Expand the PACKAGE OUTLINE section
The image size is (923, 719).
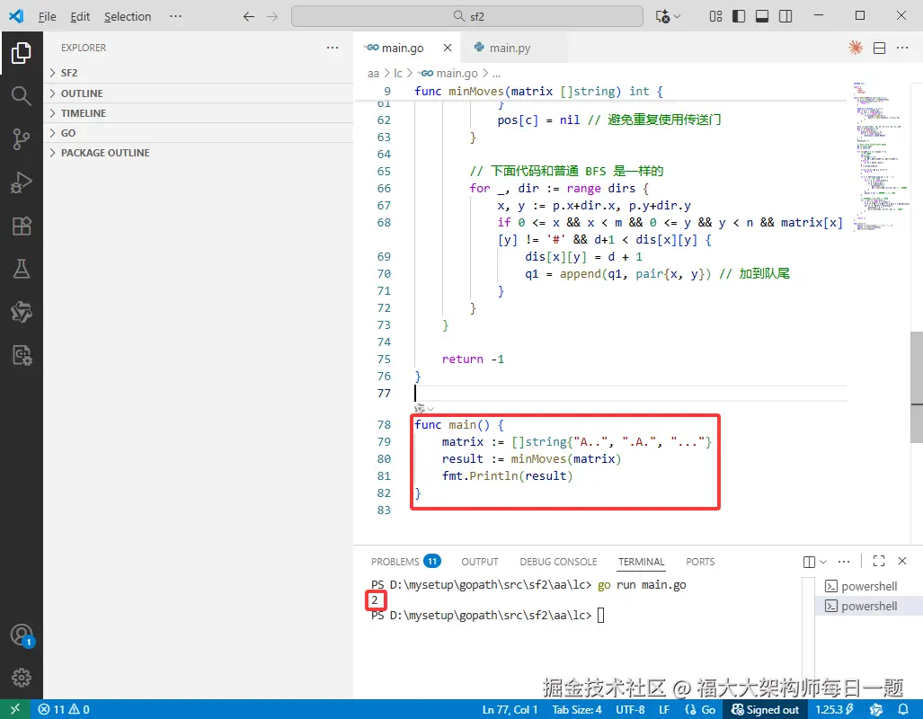coord(198,153)
